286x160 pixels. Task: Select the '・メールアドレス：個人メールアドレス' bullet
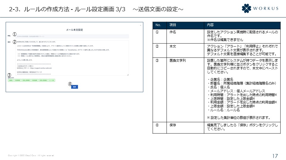pyautogui.click(x=236, y=91)
